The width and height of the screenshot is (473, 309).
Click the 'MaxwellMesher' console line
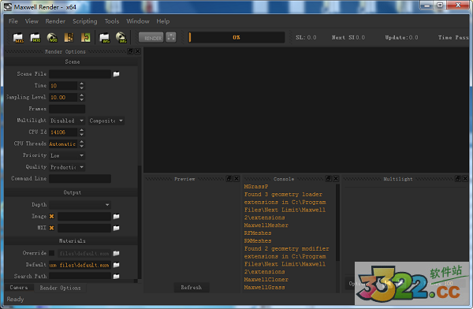266,225
